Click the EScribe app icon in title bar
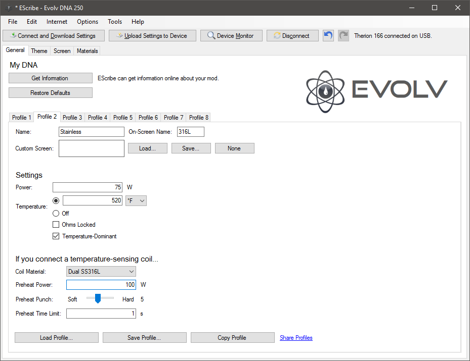 [x=8, y=8]
